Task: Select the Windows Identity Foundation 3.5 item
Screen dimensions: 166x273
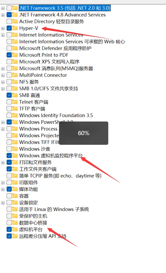Action: (x=56, y=115)
